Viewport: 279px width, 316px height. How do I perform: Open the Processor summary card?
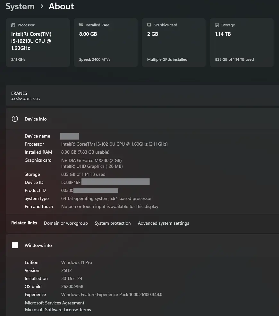(x=38, y=42)
